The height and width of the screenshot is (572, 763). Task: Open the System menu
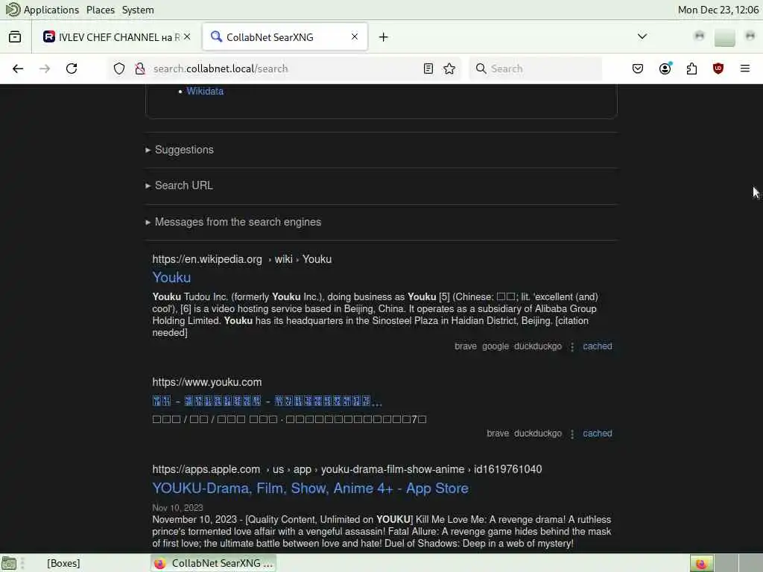[x=138, y=10]
